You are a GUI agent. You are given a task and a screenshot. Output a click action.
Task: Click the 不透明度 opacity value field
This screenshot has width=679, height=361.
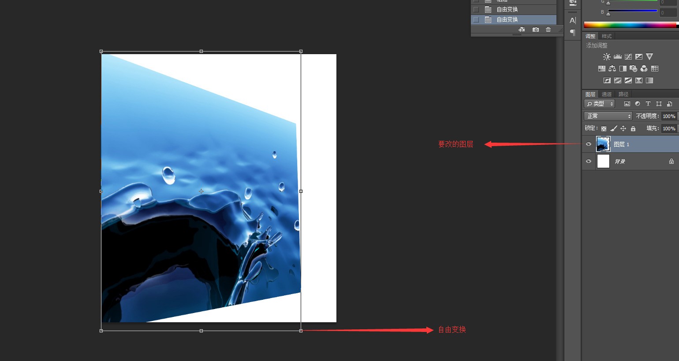click(x=668, y=116)
